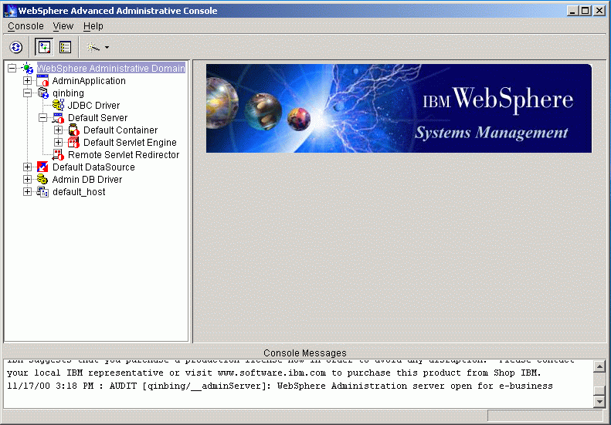Maximize the WebSphere console window

point(586,11)
